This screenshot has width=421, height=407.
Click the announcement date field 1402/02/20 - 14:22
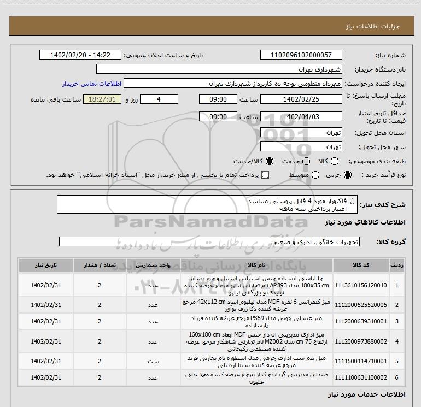point(80,55)
